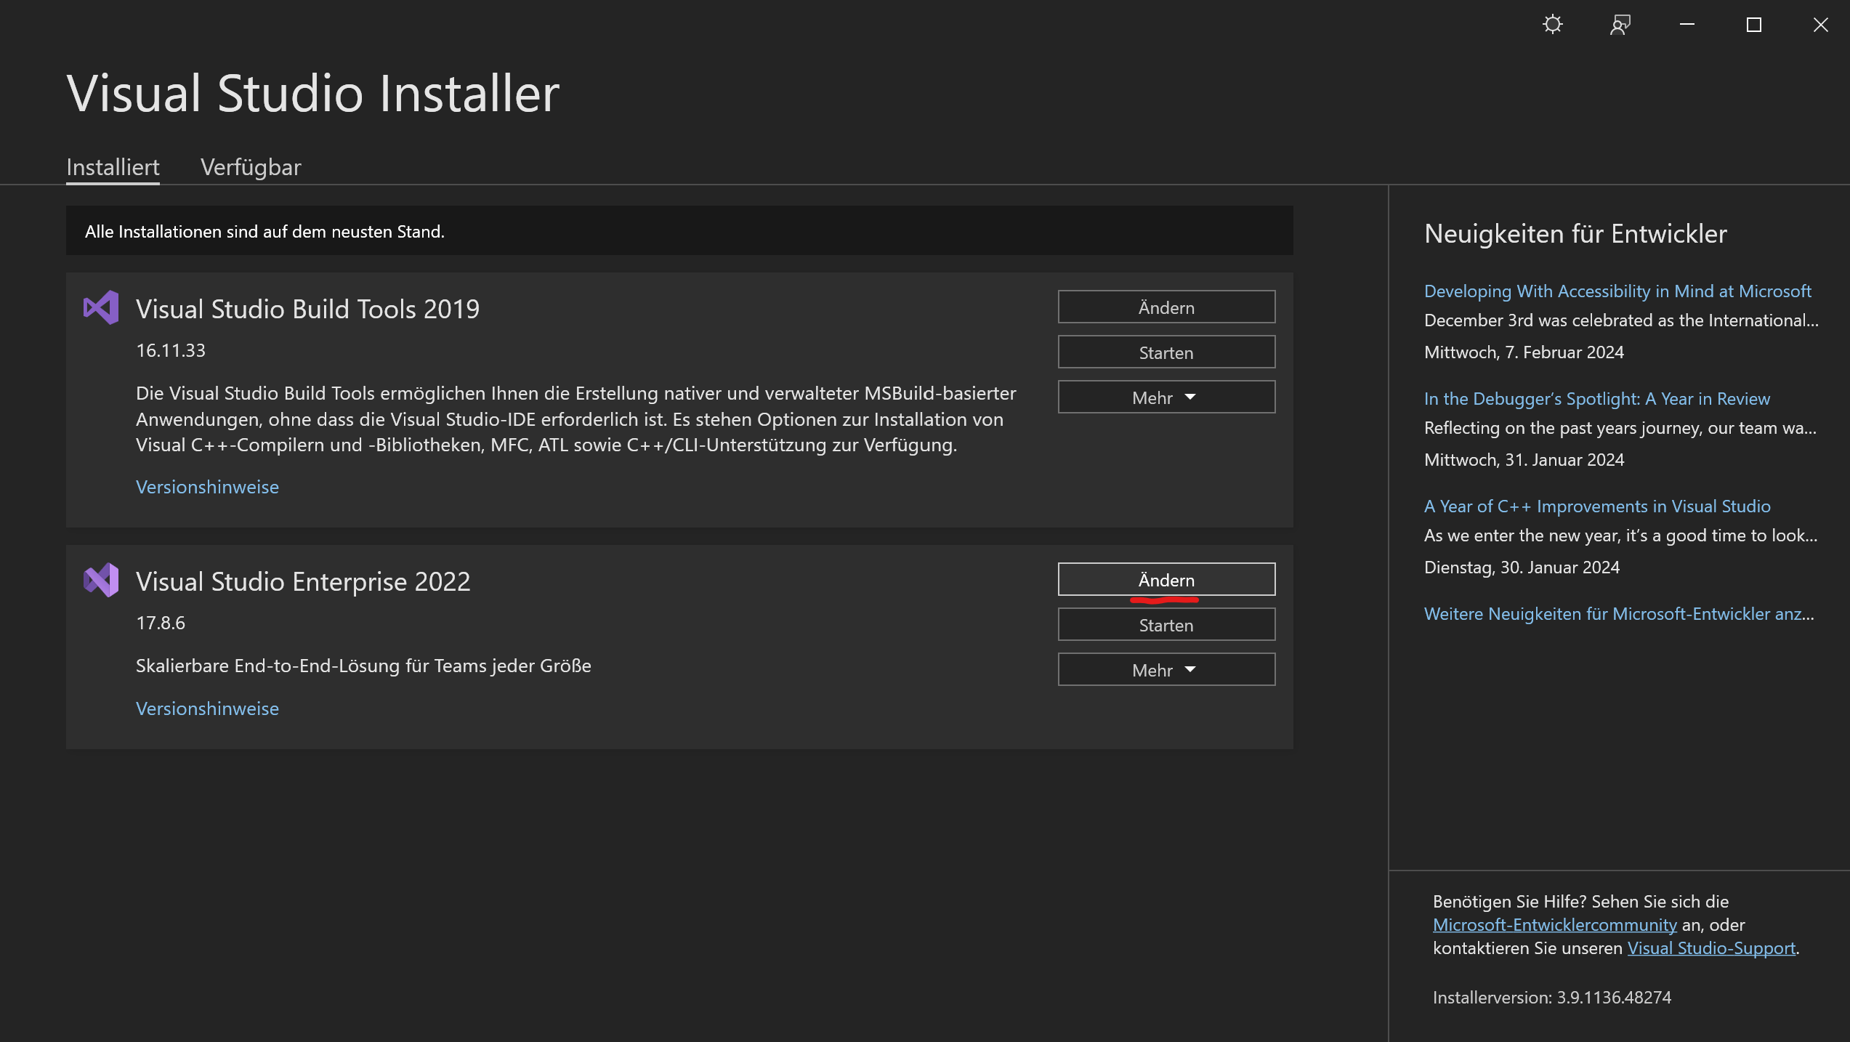
Task: Open 'Developing With Accessibility in Mind' article
Action: point(1617,291)
